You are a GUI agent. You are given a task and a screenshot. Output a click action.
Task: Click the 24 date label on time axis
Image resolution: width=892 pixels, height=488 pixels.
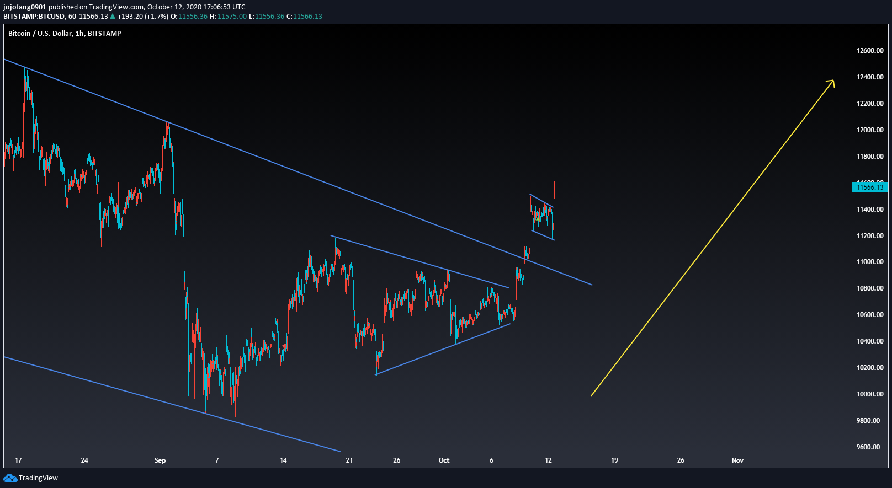click(84, 460)
